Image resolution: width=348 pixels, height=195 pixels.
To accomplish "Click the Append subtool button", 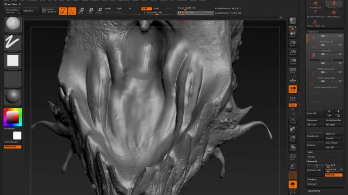I will click(333, 134).
